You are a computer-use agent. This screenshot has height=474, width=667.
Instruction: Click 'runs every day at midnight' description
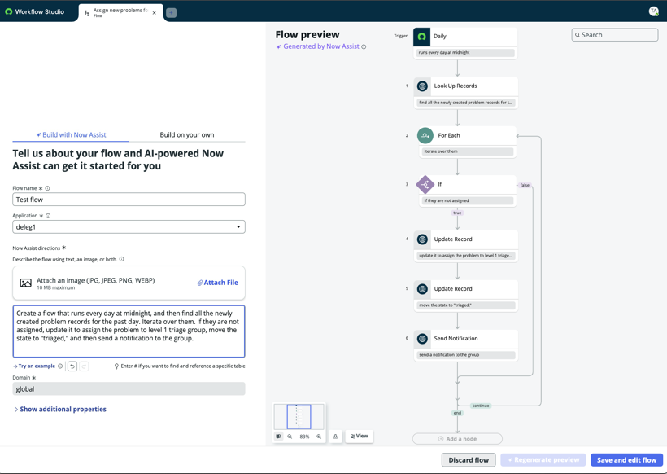(465, 53)
